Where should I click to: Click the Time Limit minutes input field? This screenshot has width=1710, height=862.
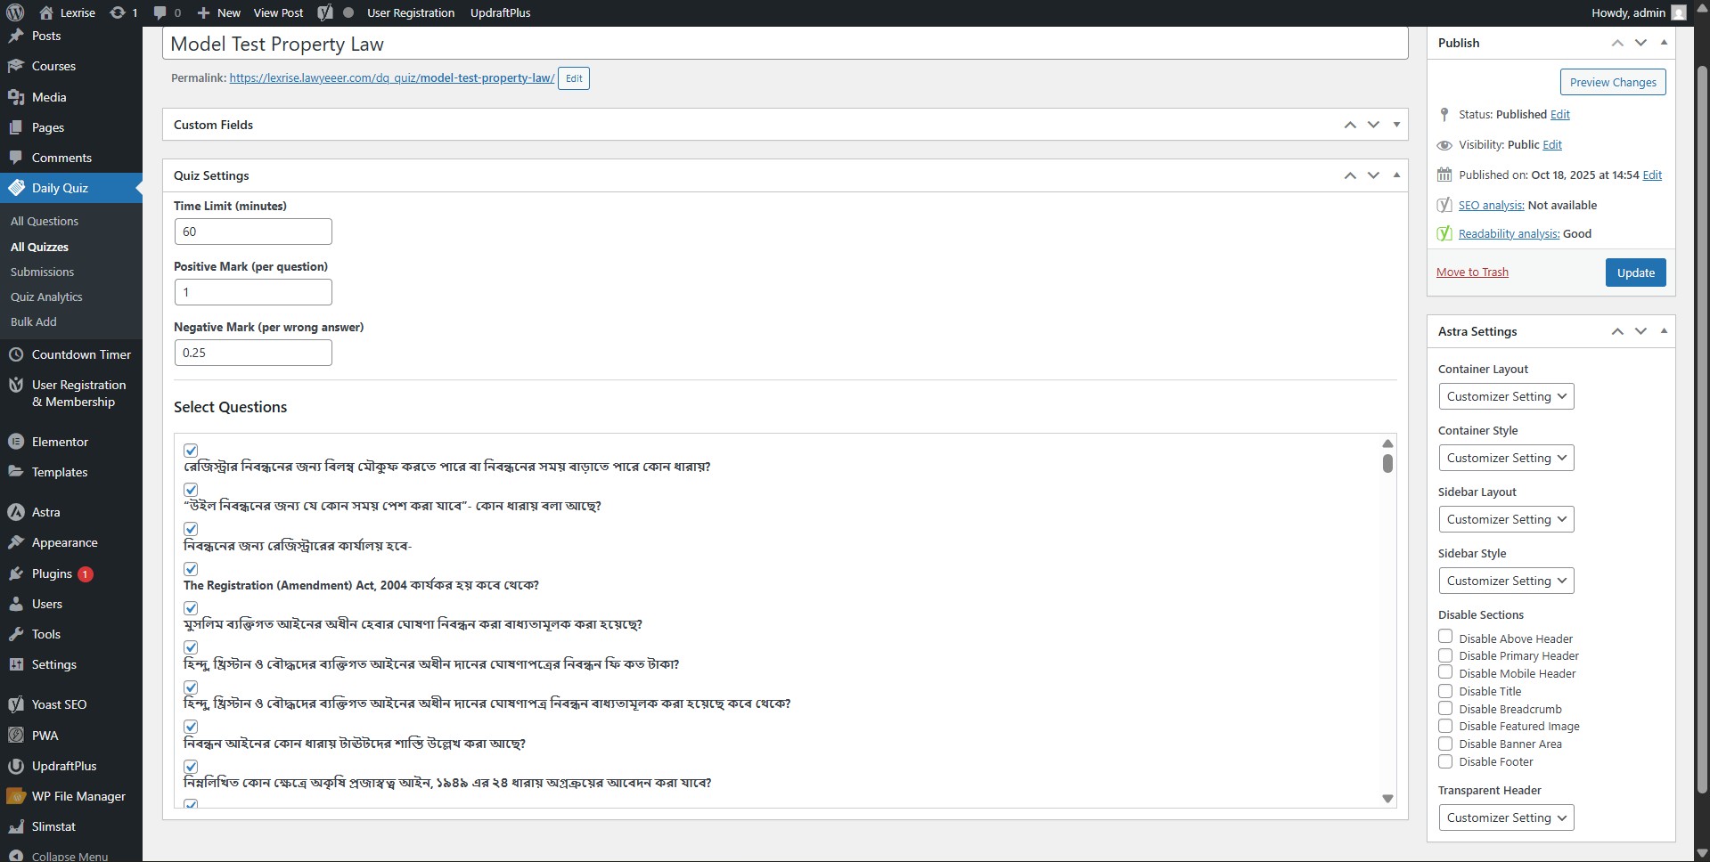pos(253,232)
